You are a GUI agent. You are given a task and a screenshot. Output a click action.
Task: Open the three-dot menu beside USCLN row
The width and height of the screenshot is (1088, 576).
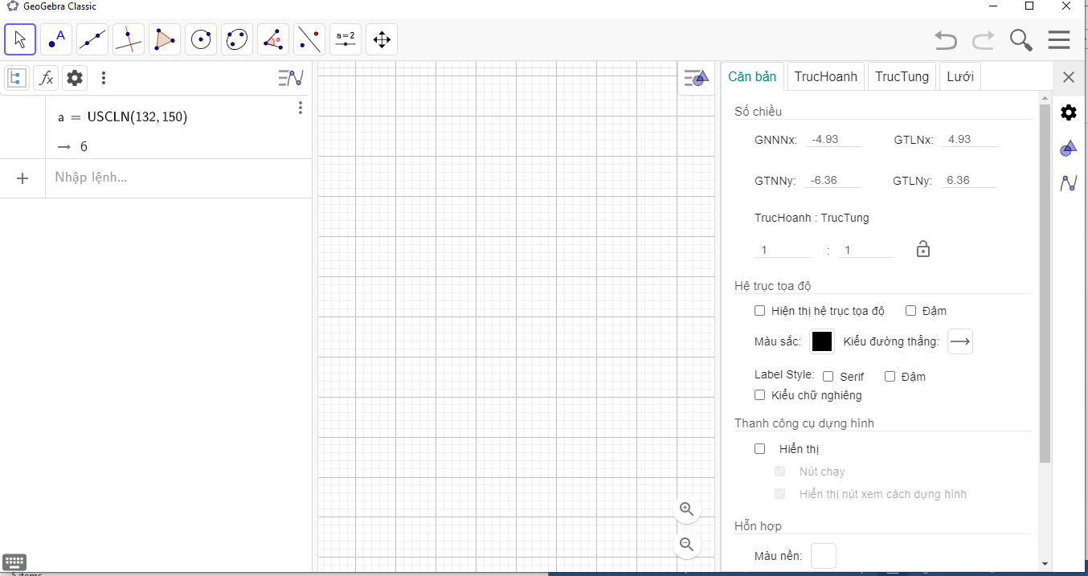tap(301, 108)
